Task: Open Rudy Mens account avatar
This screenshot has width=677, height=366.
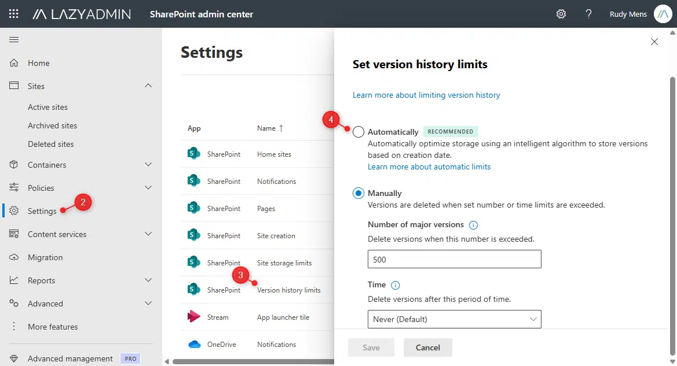Action: tap(663, 14)
